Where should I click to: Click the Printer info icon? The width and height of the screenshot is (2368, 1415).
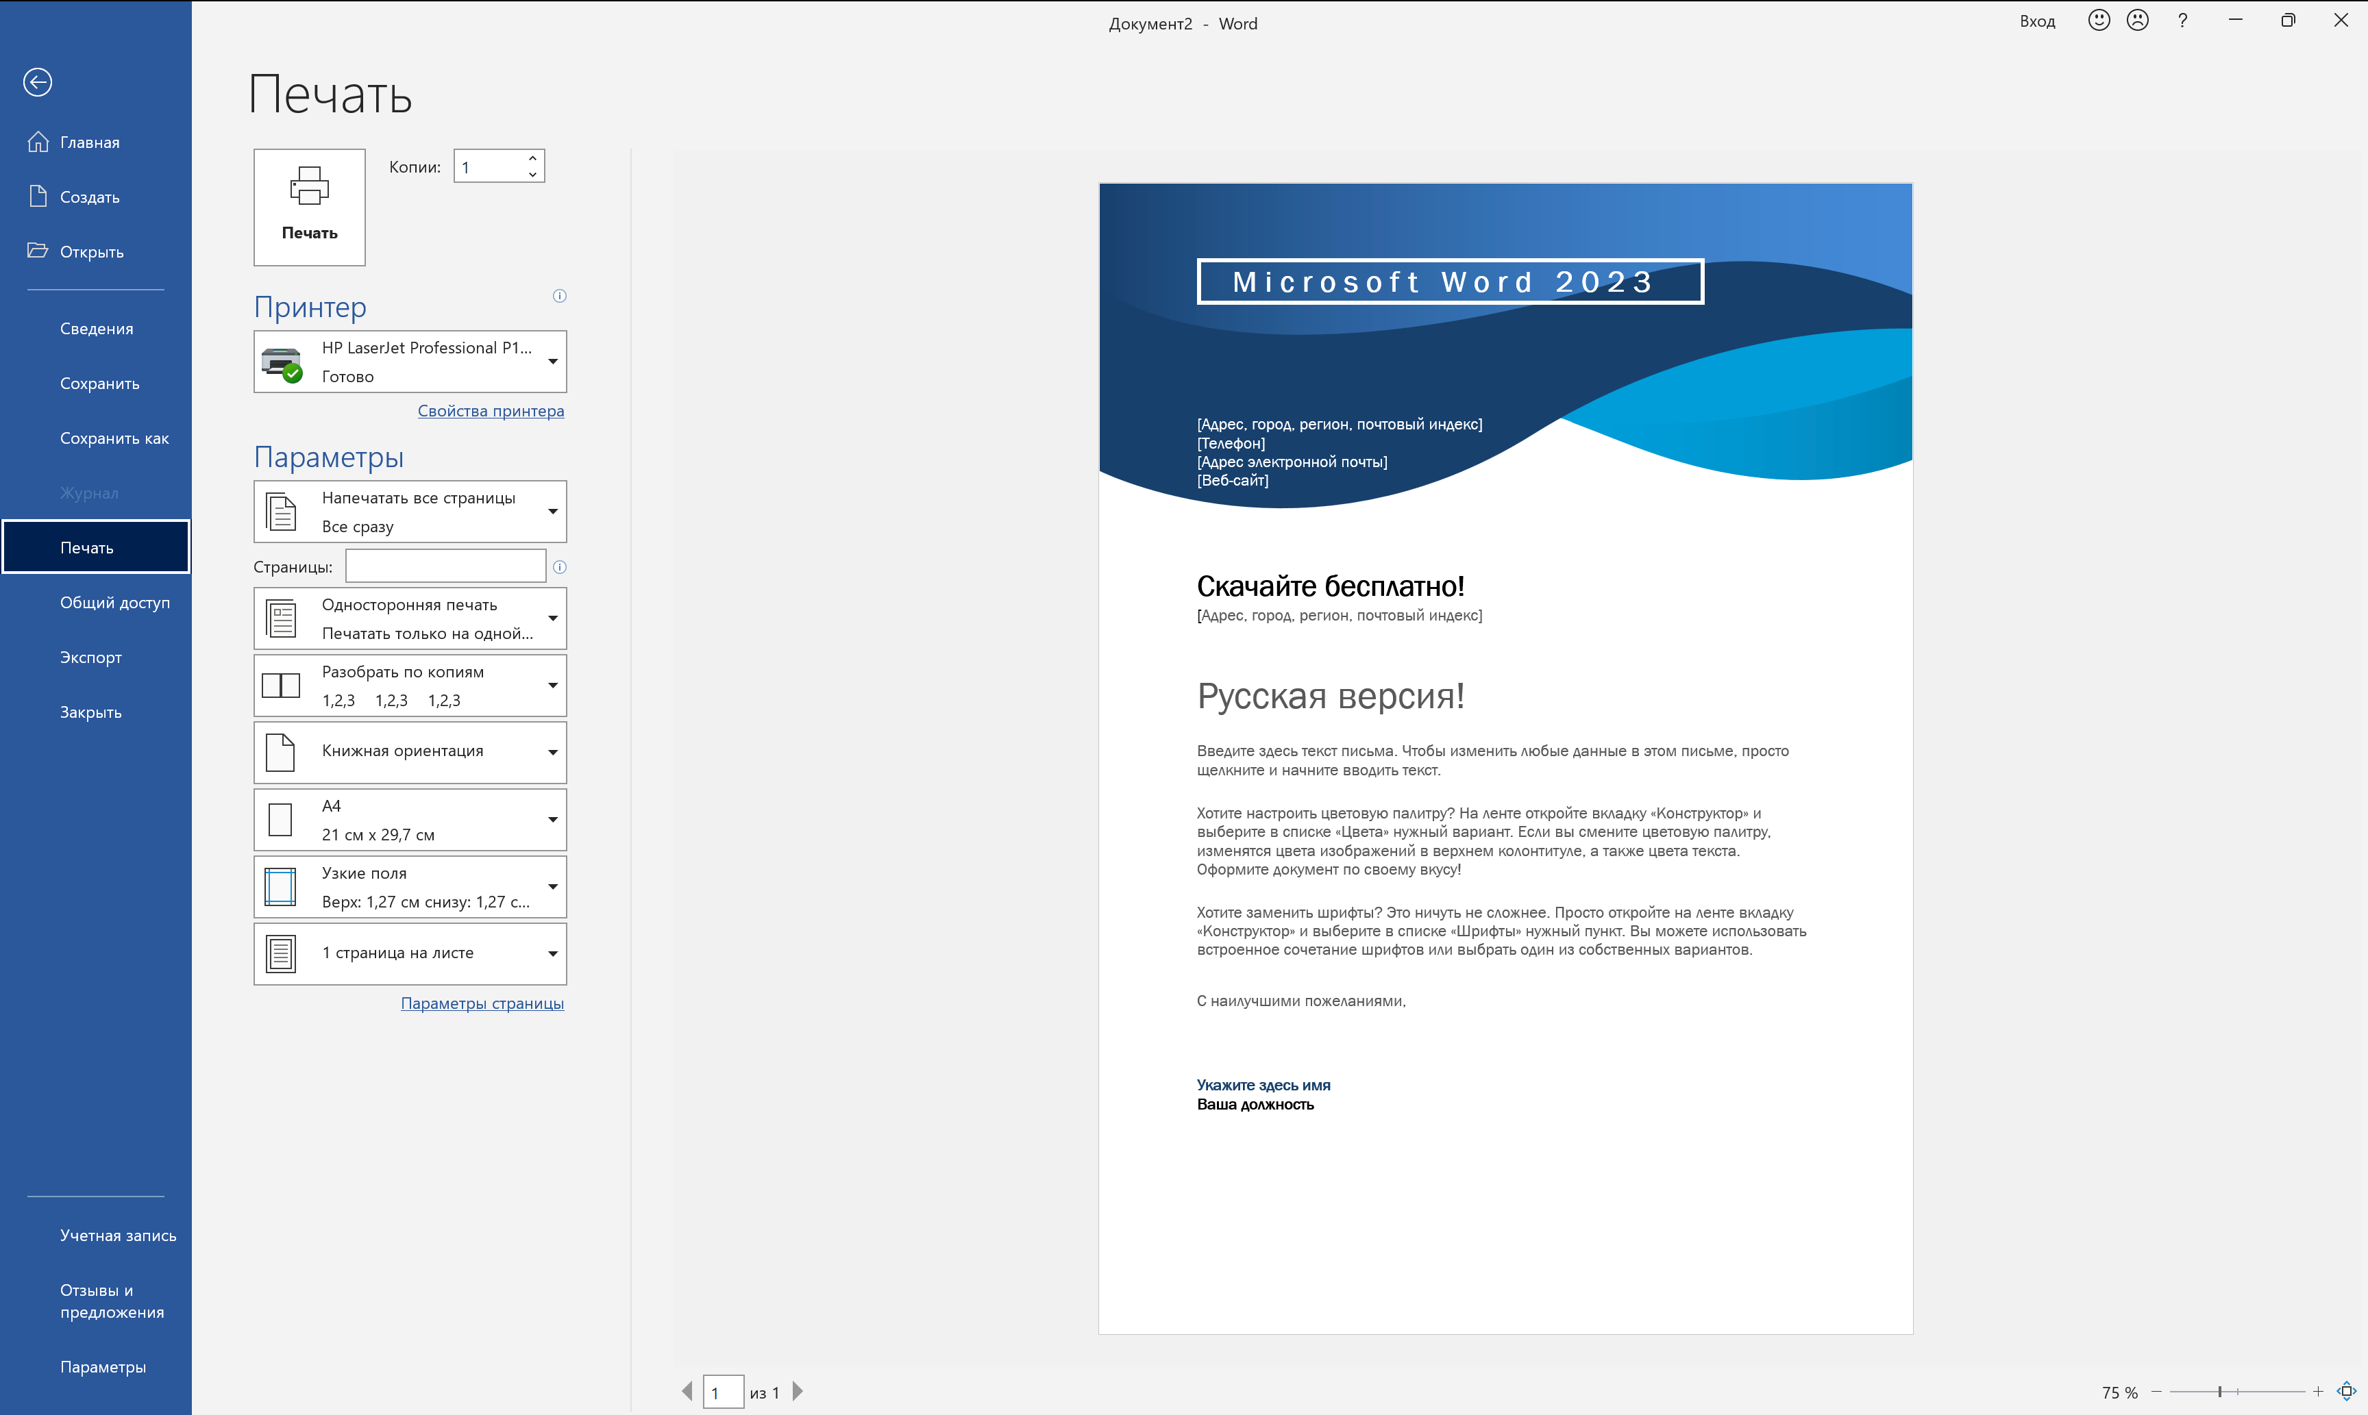[560, 296]
